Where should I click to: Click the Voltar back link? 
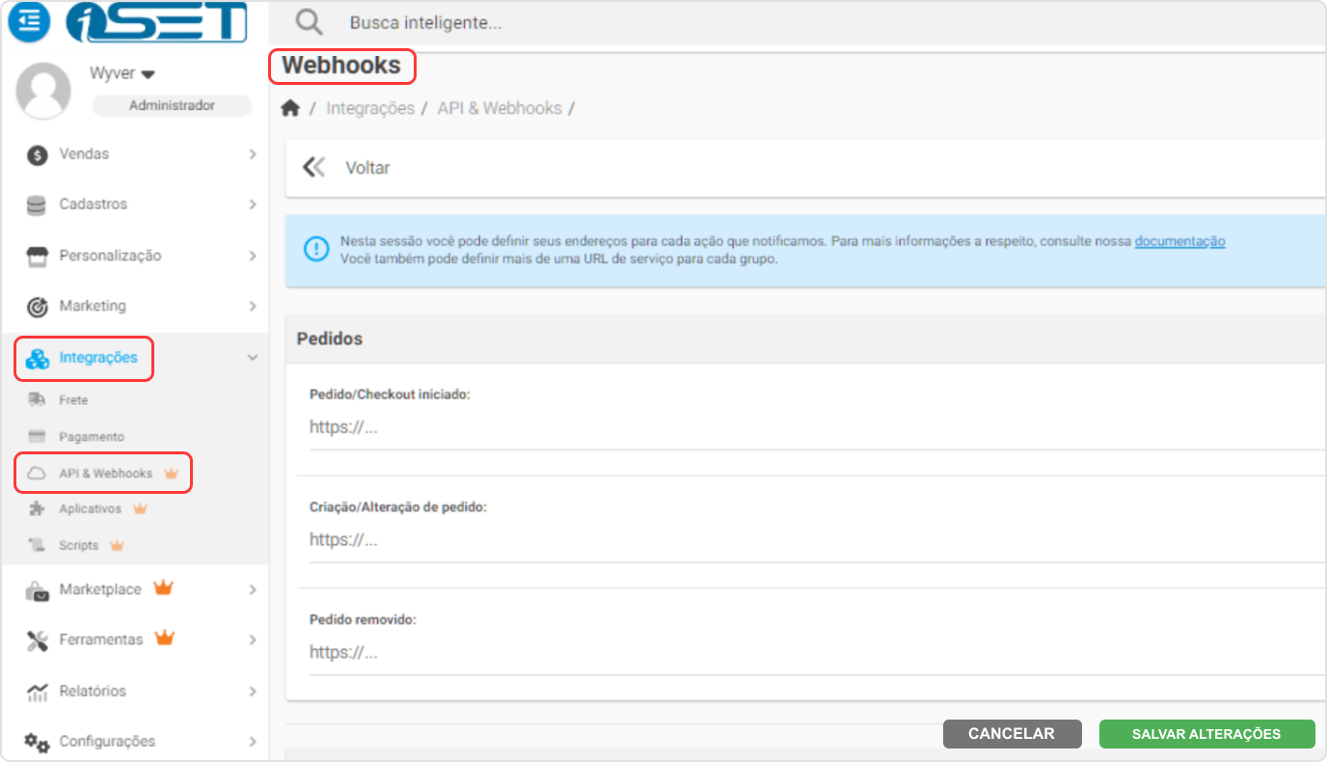(x=367, y=168)
